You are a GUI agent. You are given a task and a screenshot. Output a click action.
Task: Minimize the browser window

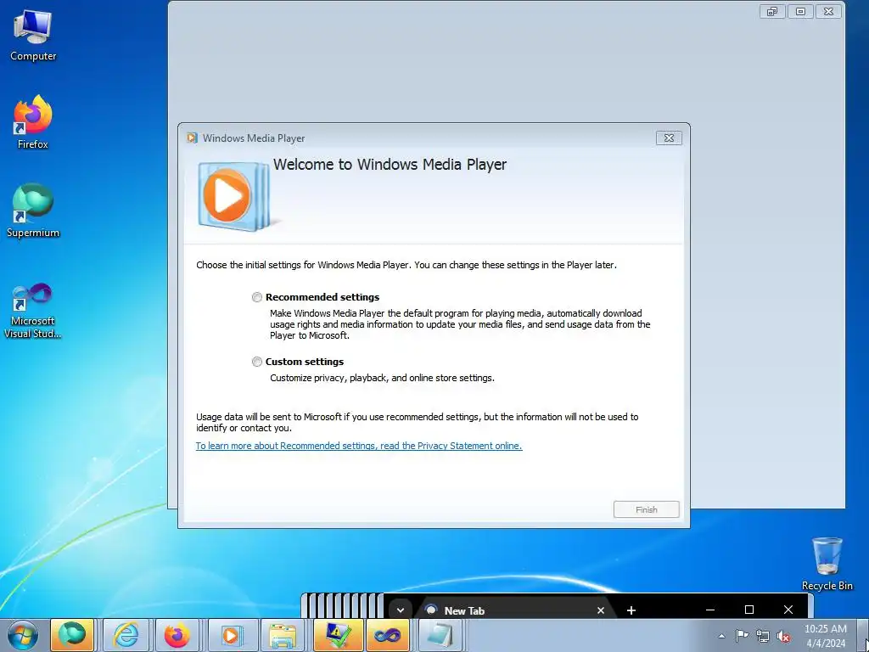click(x=710, y=610)
